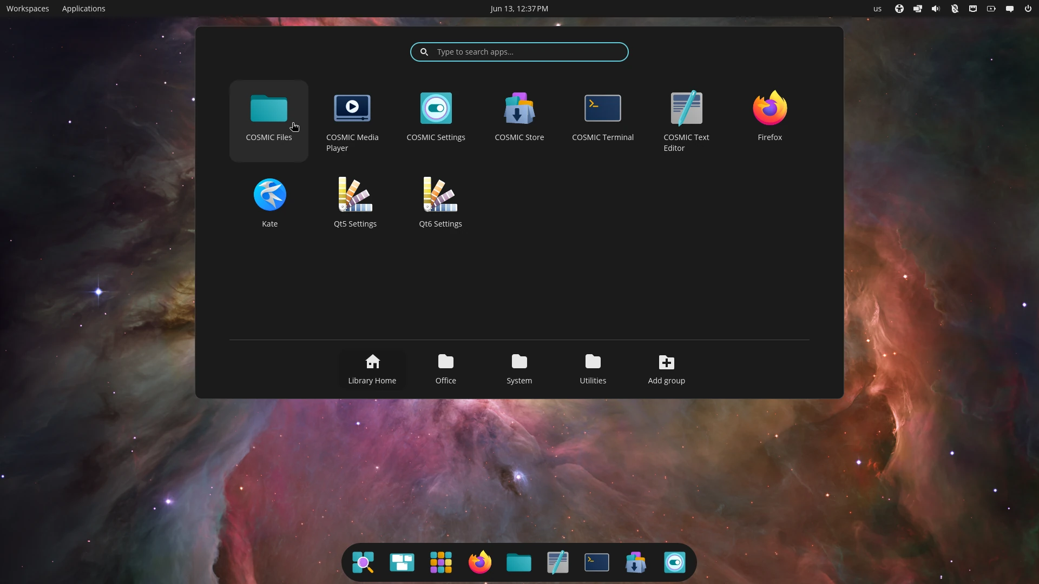Image resolution: width=1039 pixels, height=584 pixels.
Task: Click Add group to create a folder
Action: [x=667, y=369]
